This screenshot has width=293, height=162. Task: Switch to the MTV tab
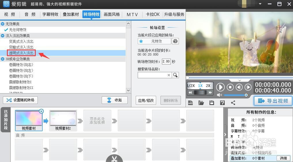(x=132, y=15)
